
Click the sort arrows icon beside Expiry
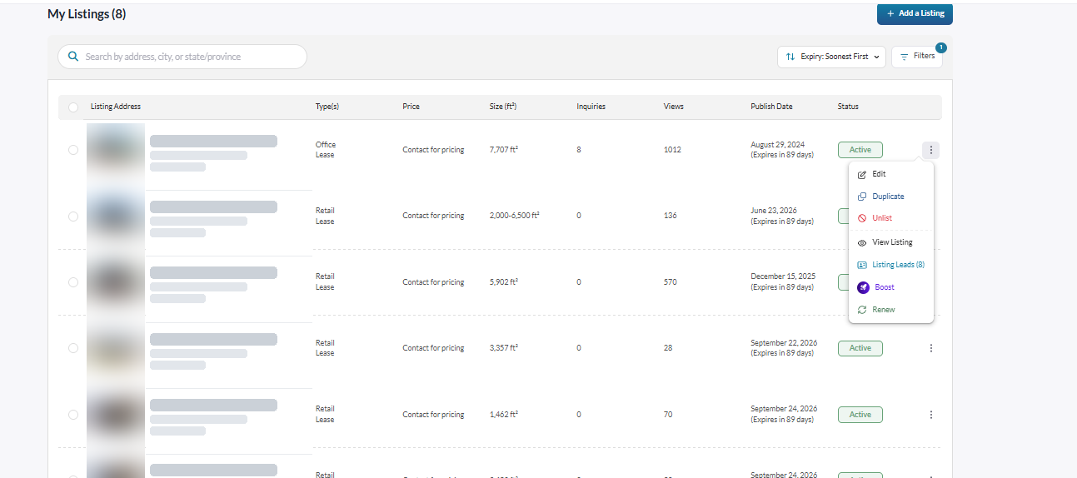click(x=790, y=57)
